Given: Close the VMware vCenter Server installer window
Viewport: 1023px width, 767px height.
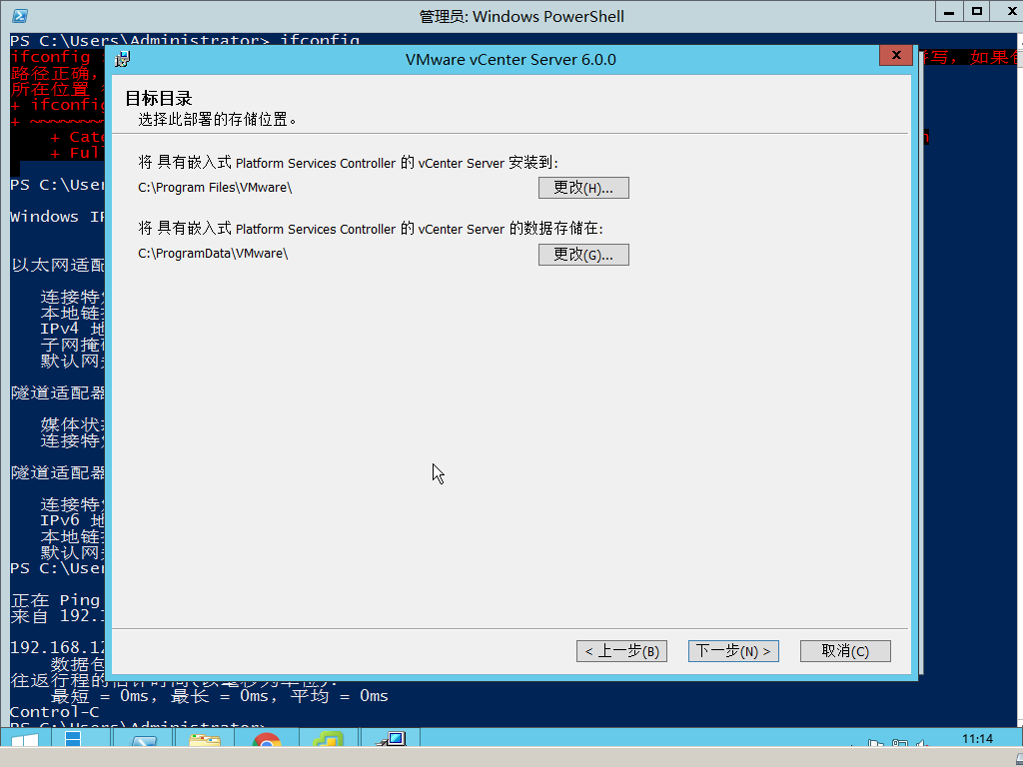Looking at the screenshot, I should pyautogui.click(x=896, y=56).
